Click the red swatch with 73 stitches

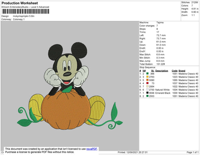point(147,83)
